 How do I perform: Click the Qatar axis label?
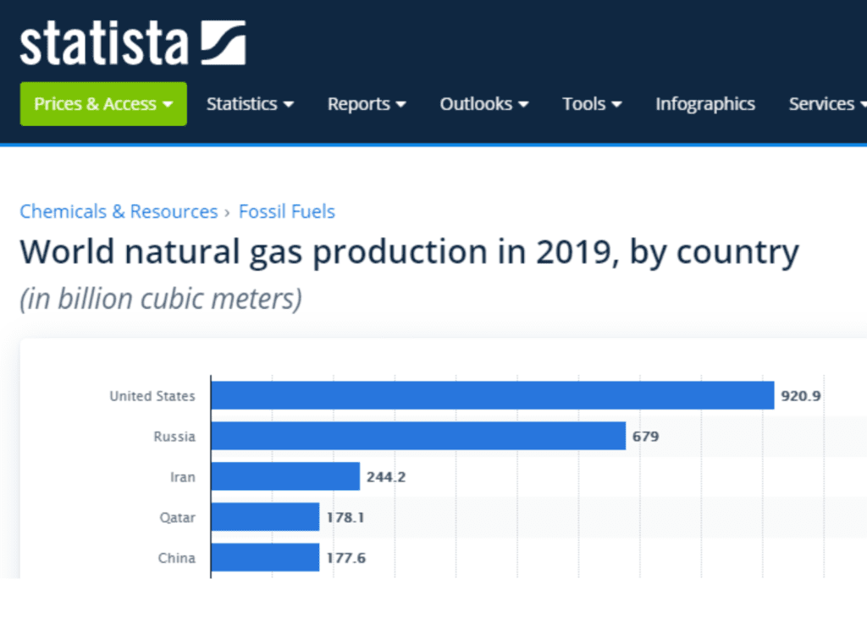click(x=178, y=517)
